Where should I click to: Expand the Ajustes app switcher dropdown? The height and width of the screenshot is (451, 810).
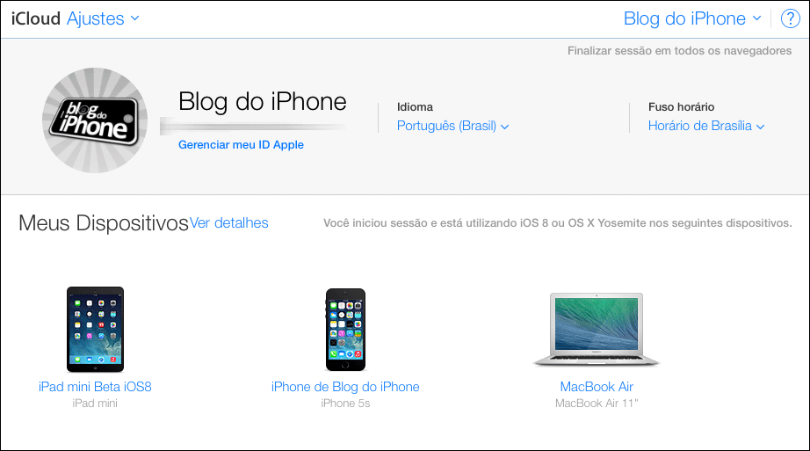pos(134,18)
